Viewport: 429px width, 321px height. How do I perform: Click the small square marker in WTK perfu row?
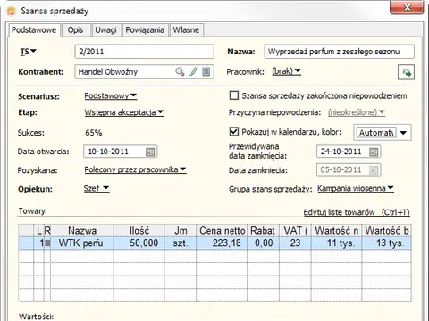(x=47, y=243)
